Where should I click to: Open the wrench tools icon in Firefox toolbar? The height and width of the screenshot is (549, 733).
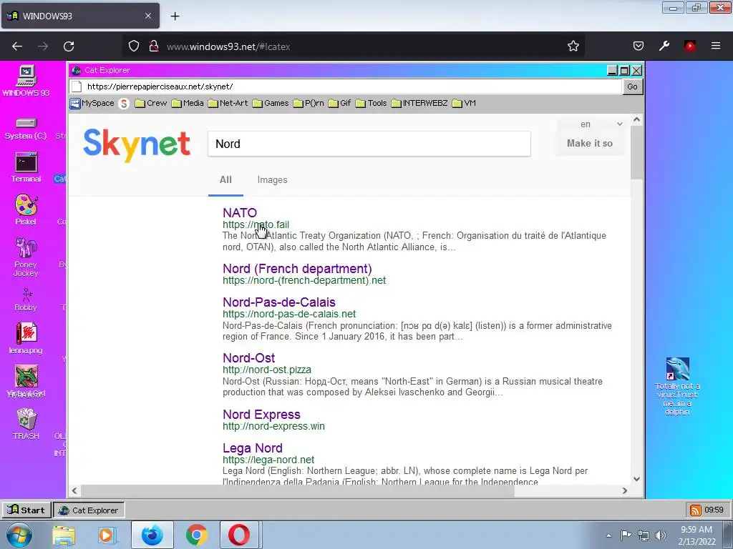pos(664,46)
